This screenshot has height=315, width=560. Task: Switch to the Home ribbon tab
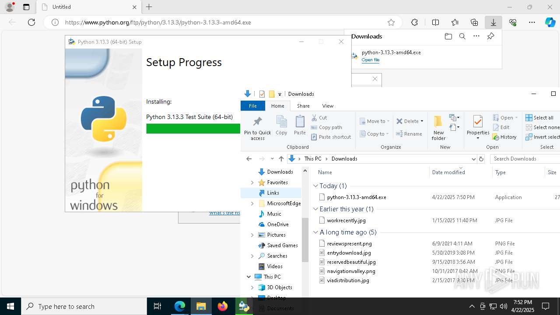point(277,106)
